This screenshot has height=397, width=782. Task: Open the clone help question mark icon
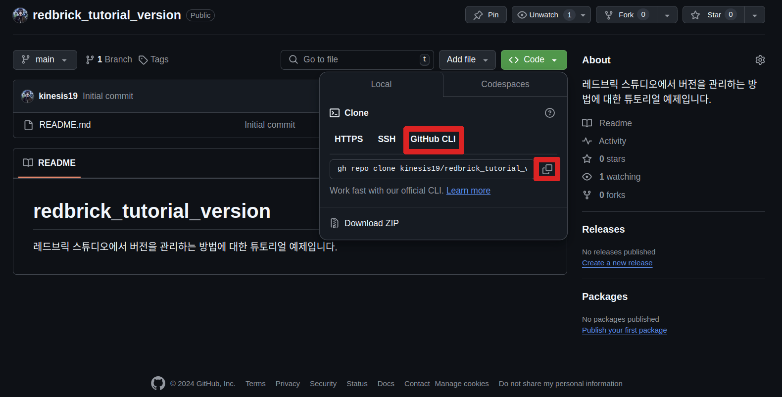coord(550,113)
